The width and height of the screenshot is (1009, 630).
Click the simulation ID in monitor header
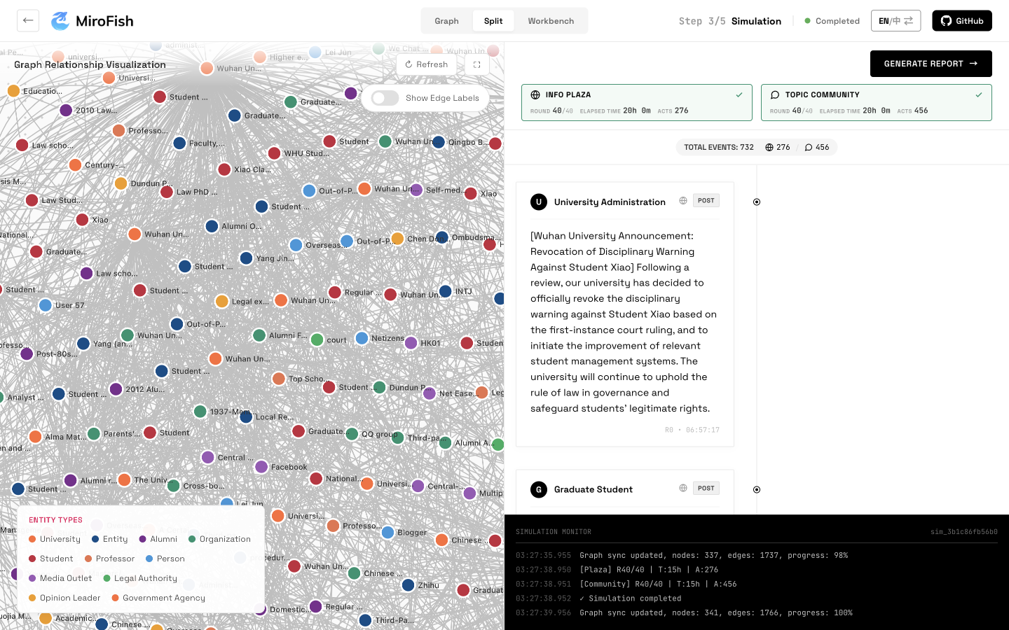tap(964, 532)
